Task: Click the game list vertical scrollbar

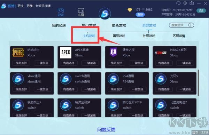Action: tap(198, 82)
